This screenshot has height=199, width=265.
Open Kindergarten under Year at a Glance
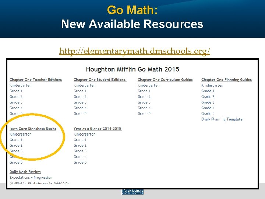(x=85, y=134)
